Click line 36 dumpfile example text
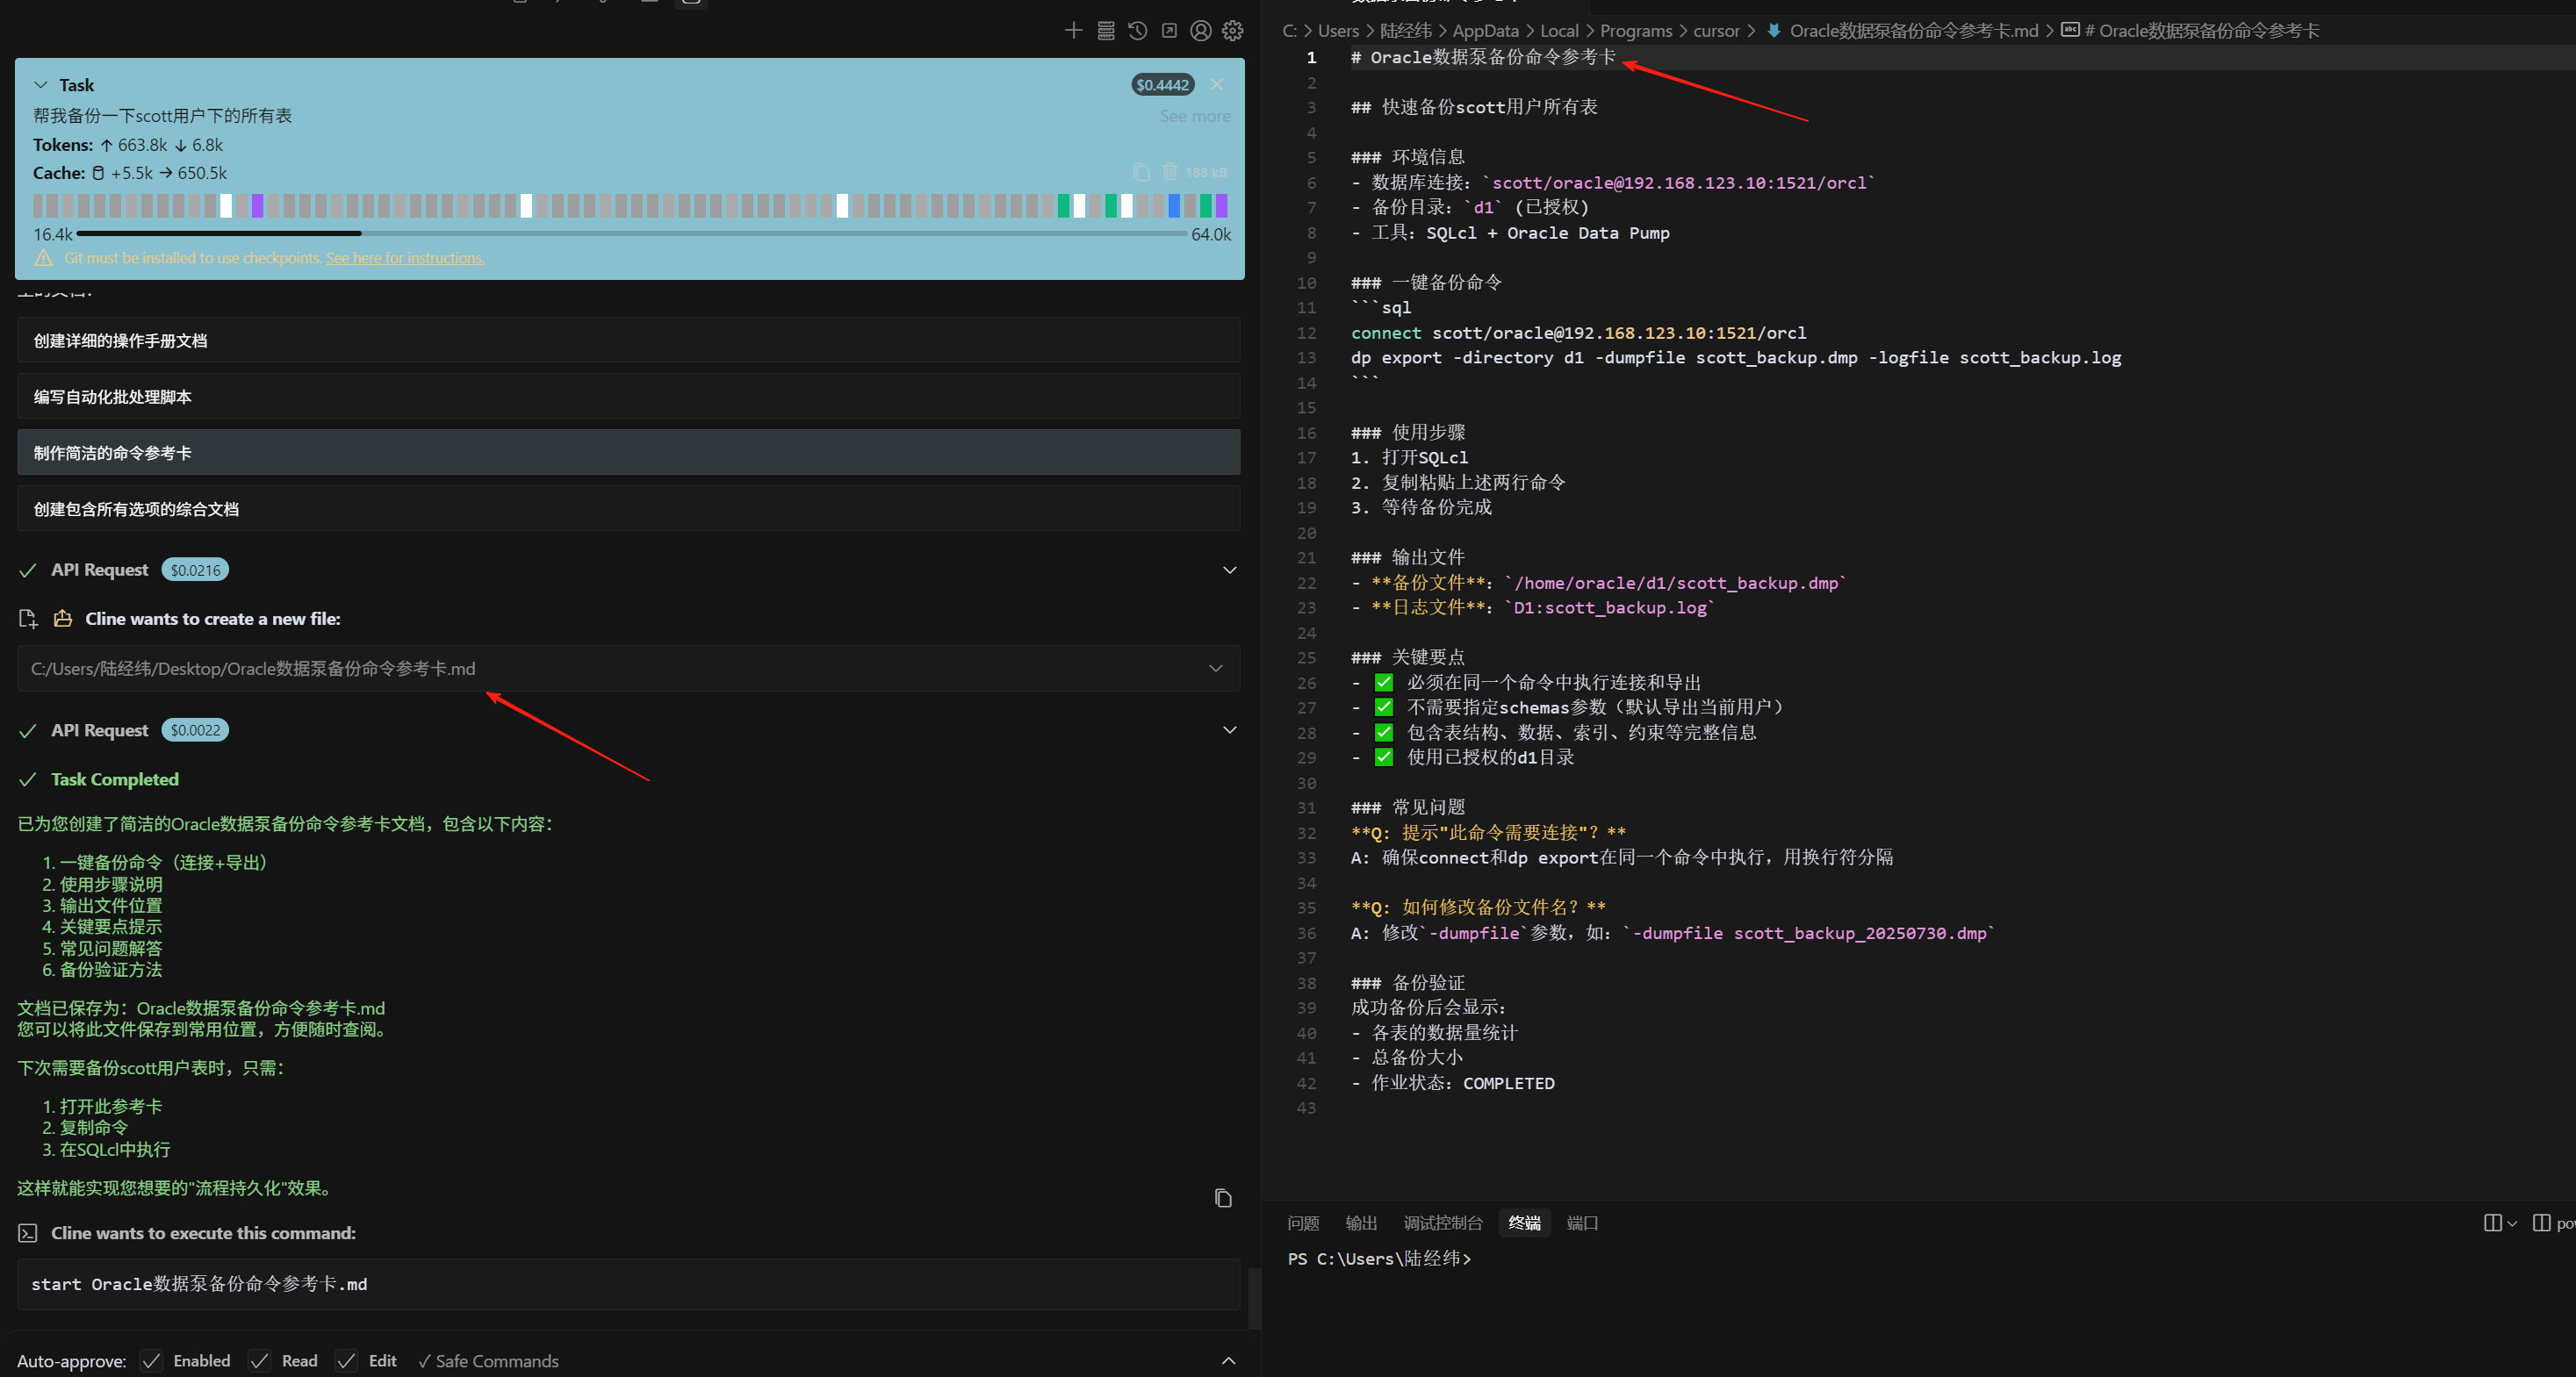 (1808, 933)
